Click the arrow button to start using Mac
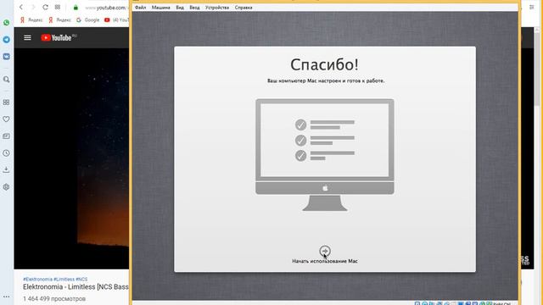Viewport: 543px width, 305px height. click(325, 251)
